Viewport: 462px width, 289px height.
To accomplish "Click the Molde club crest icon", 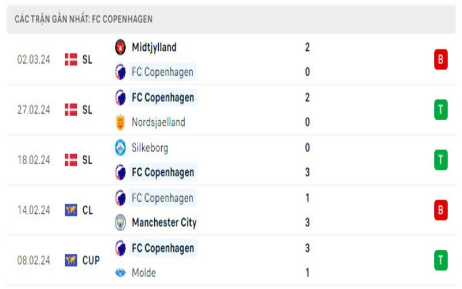I will click(x=120, y=273).
